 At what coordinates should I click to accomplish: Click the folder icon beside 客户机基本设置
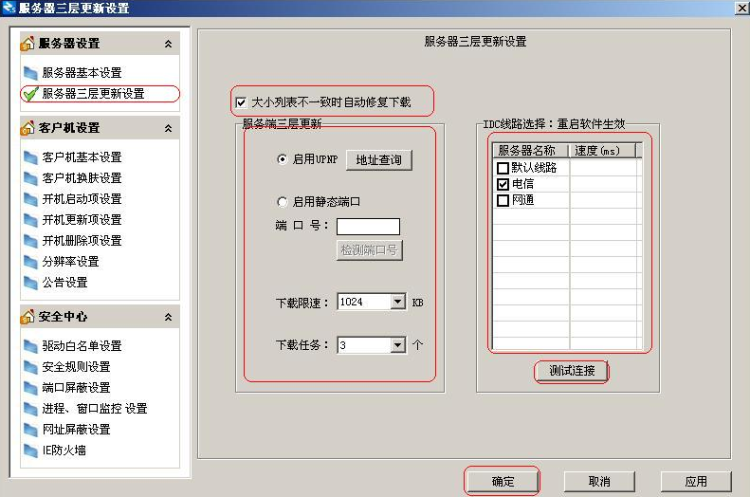(x=30, y=157)
